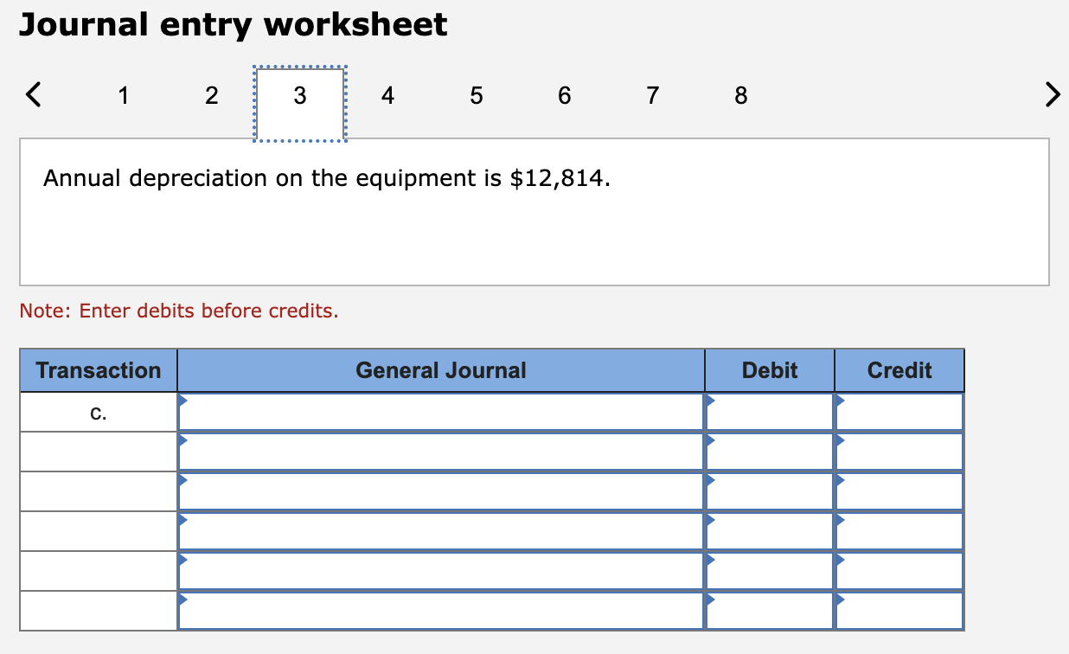1069x654 pixels.
Task: Open General Journal account dropdown in fourth row
Action: coord(441,531)
